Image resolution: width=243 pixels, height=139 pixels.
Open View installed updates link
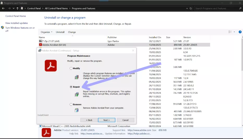coord(17,23)
